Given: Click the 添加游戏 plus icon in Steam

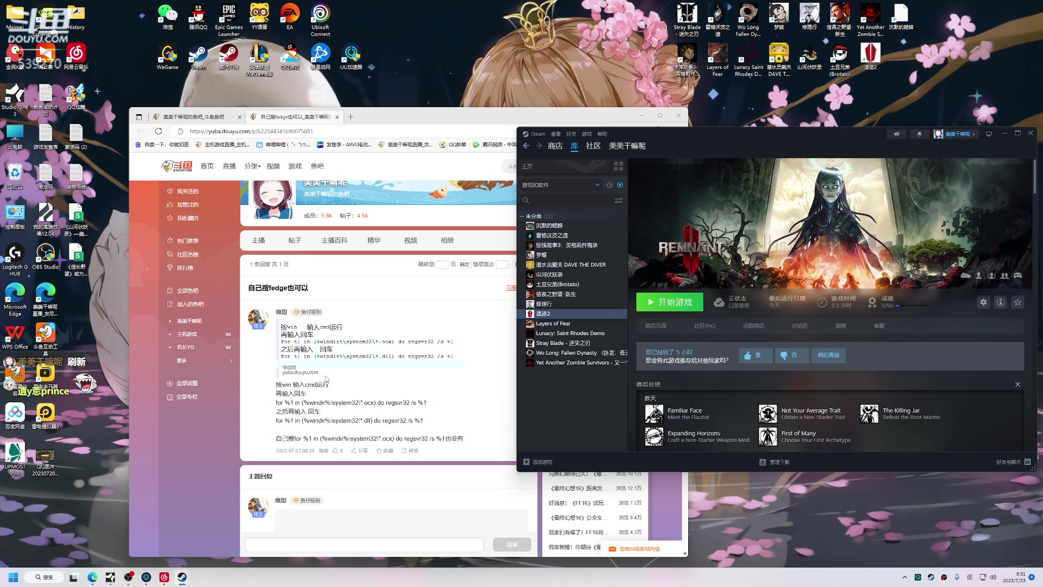Looking at the screenshot, I should pyautogui.click(x=526, y=462).
